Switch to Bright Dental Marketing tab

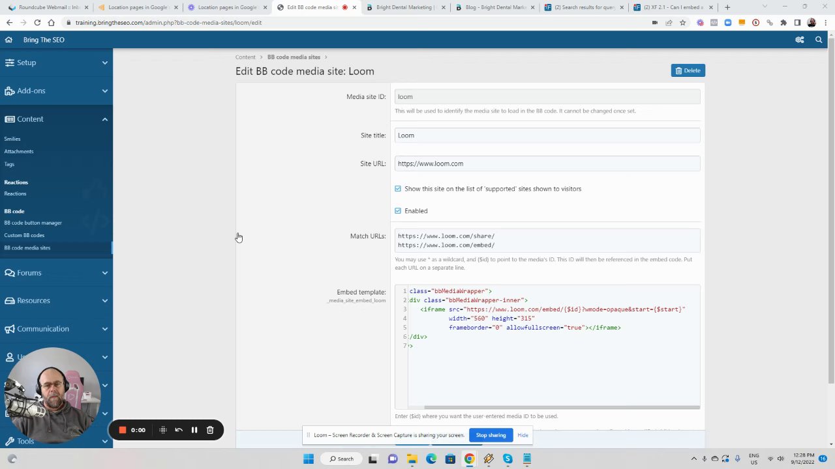[404, 7]
